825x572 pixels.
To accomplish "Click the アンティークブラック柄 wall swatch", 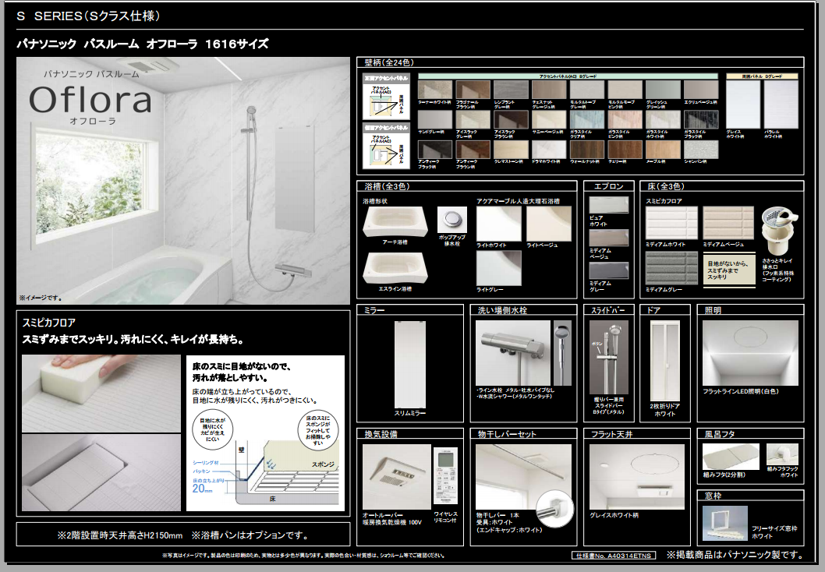I will coord(434,150).
